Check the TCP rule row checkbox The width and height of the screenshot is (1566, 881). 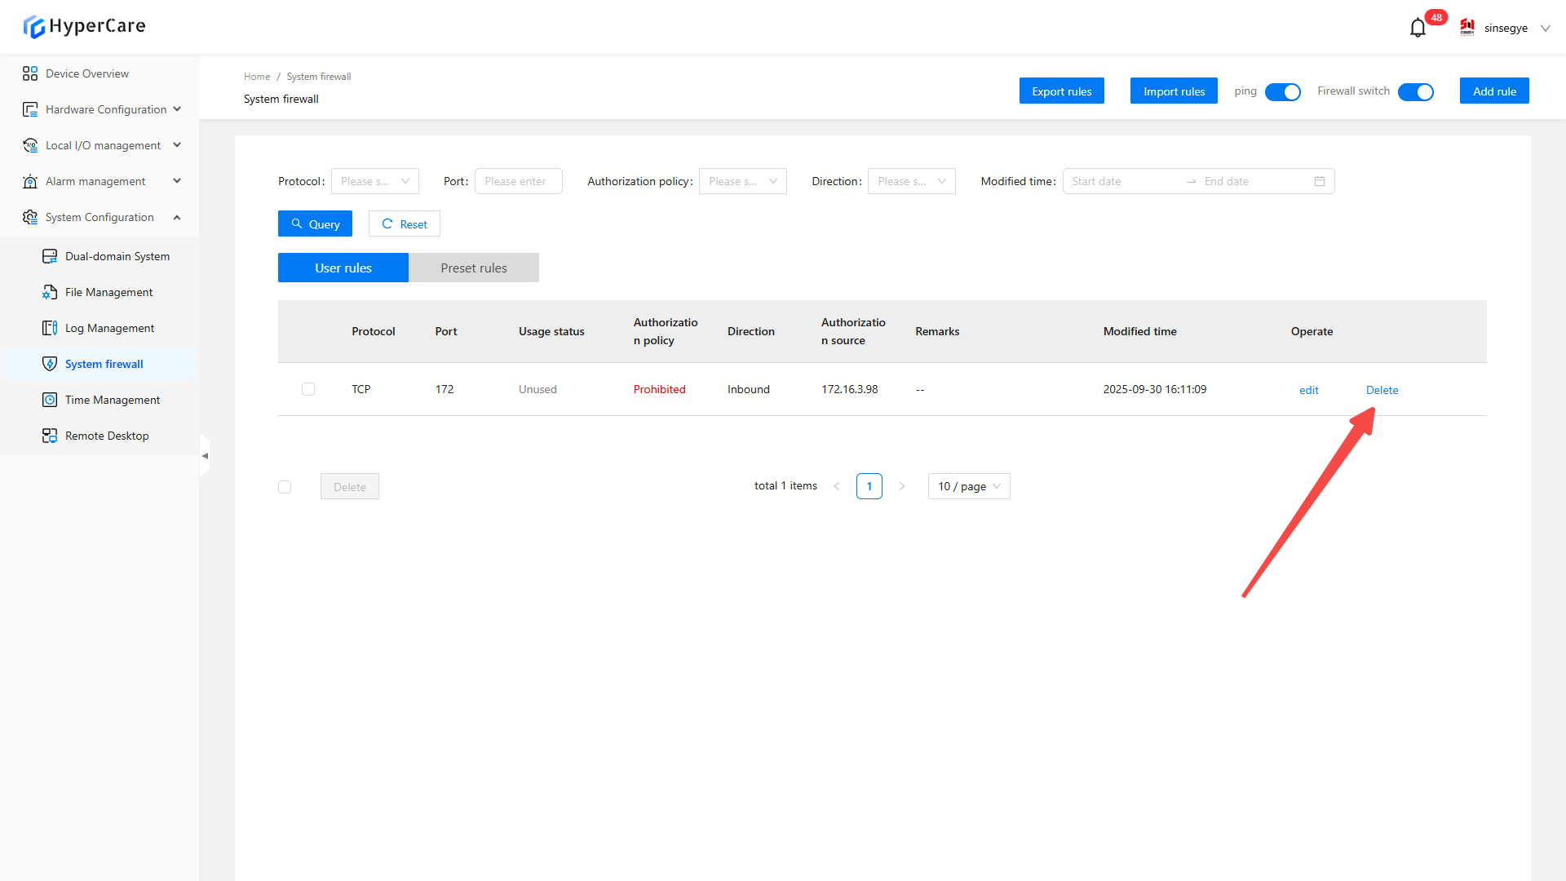(x=308, y=389)
